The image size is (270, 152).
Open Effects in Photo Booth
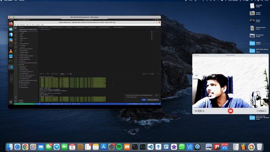(262, 111)
